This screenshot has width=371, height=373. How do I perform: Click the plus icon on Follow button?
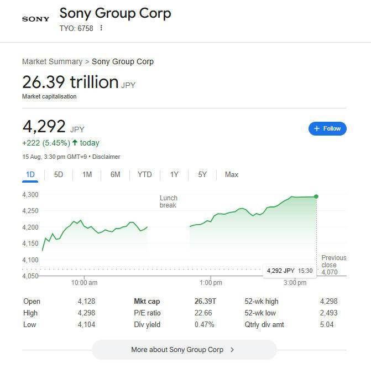tap(317, 128)
